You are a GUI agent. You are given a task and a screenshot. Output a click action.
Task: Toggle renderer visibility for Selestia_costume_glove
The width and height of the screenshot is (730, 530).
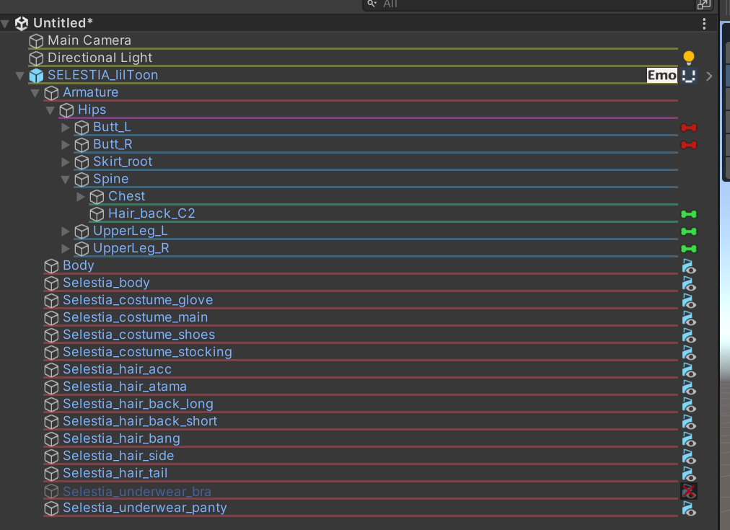(x=689, y=301)
